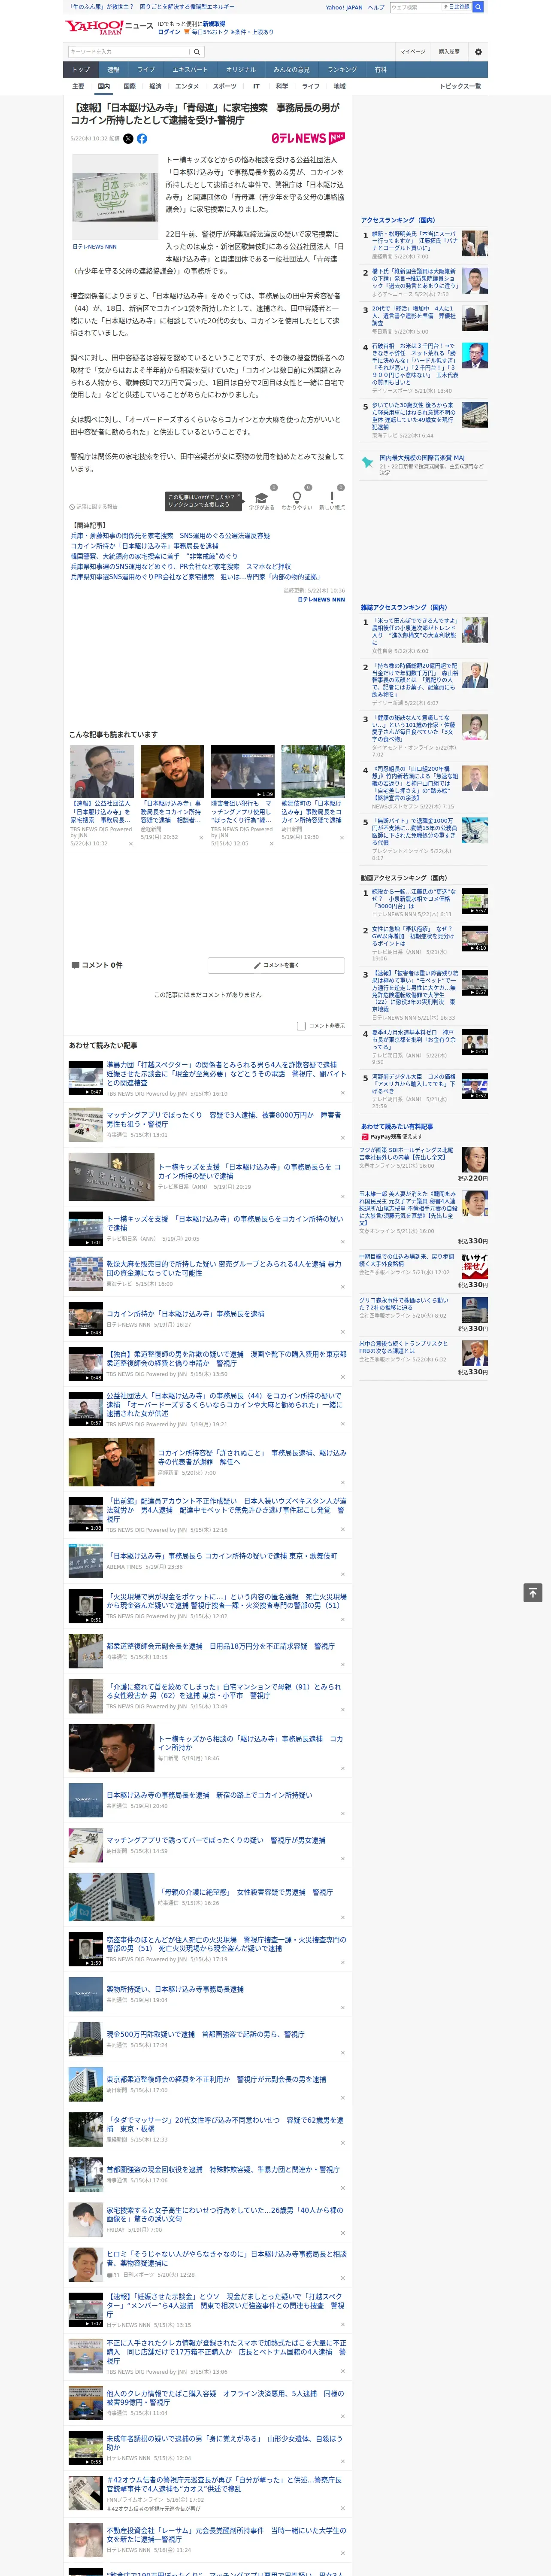
Task: Play the video card with 1:39 duration
Action: pyautogui.click(x=242, y=771)
